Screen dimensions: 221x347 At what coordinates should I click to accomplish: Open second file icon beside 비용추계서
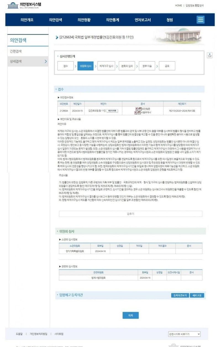(x=139, y=113)
